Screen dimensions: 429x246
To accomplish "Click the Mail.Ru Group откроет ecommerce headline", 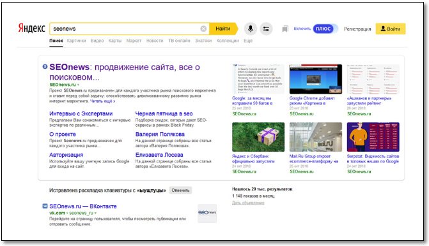I will pyautogui.click(x=313, y=159).
